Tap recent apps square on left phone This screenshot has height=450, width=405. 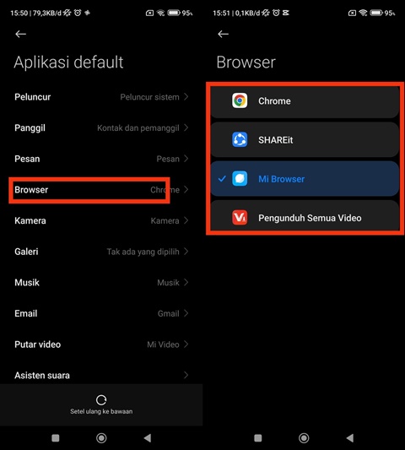pos(56,438)
